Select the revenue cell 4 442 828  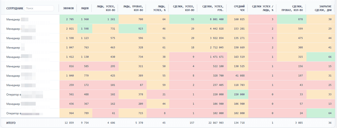[212, 29]
